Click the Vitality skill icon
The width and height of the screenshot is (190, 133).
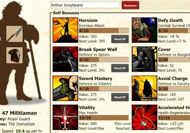coord(65,117)
